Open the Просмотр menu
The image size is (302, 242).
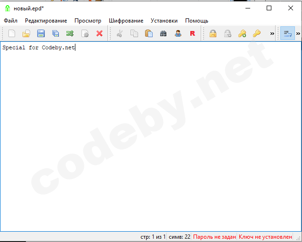tap(88, 21)
